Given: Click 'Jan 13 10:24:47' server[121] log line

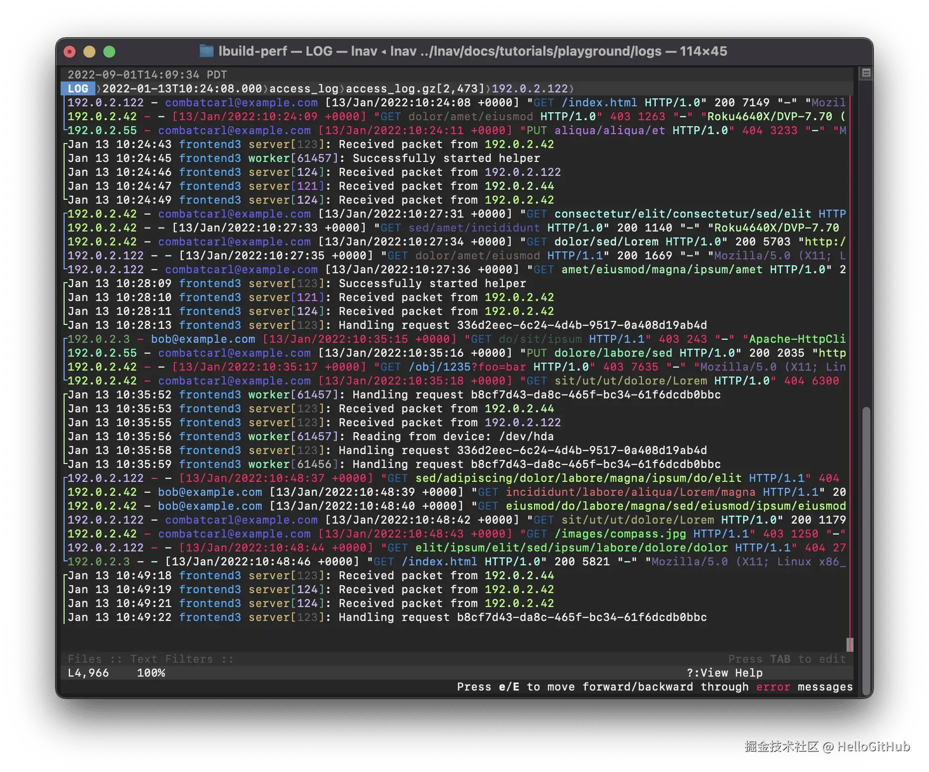Looking at the screenshot, I should click(x=310, y=186).
